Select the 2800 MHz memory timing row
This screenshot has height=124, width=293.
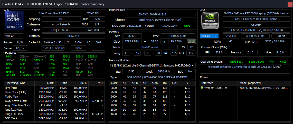(x=152, y=88)
